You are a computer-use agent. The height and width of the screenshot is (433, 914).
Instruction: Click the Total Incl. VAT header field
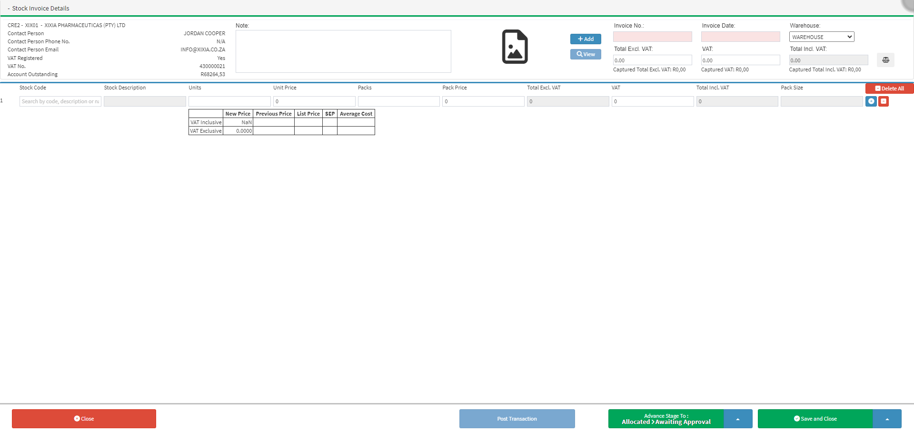click(x=829, y=60)
